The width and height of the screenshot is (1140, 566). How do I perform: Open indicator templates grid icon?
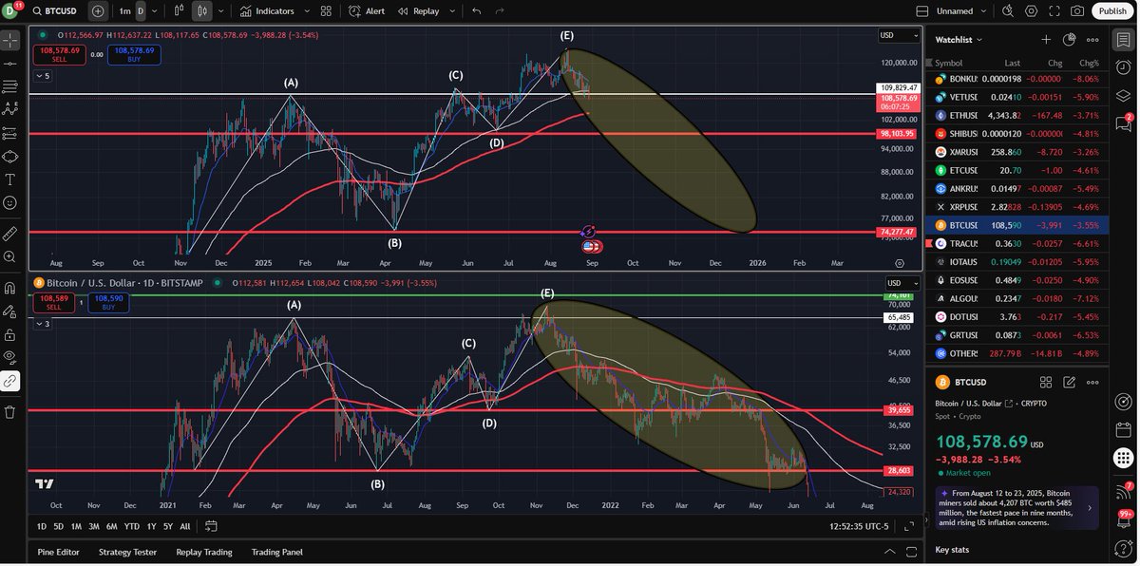[326, 11]
